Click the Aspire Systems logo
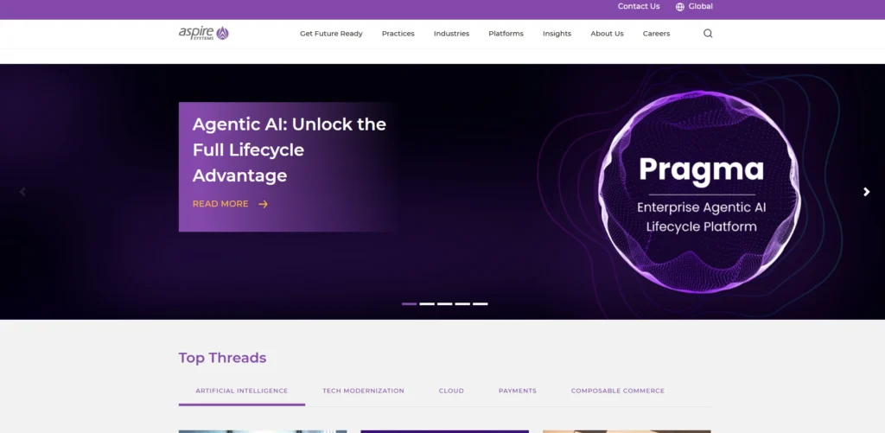 tap(204, 33)
